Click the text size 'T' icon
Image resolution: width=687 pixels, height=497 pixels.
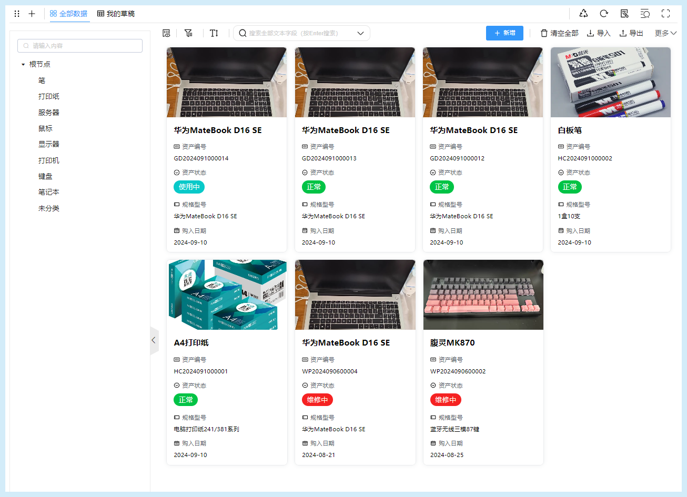[x=214, y=33]
